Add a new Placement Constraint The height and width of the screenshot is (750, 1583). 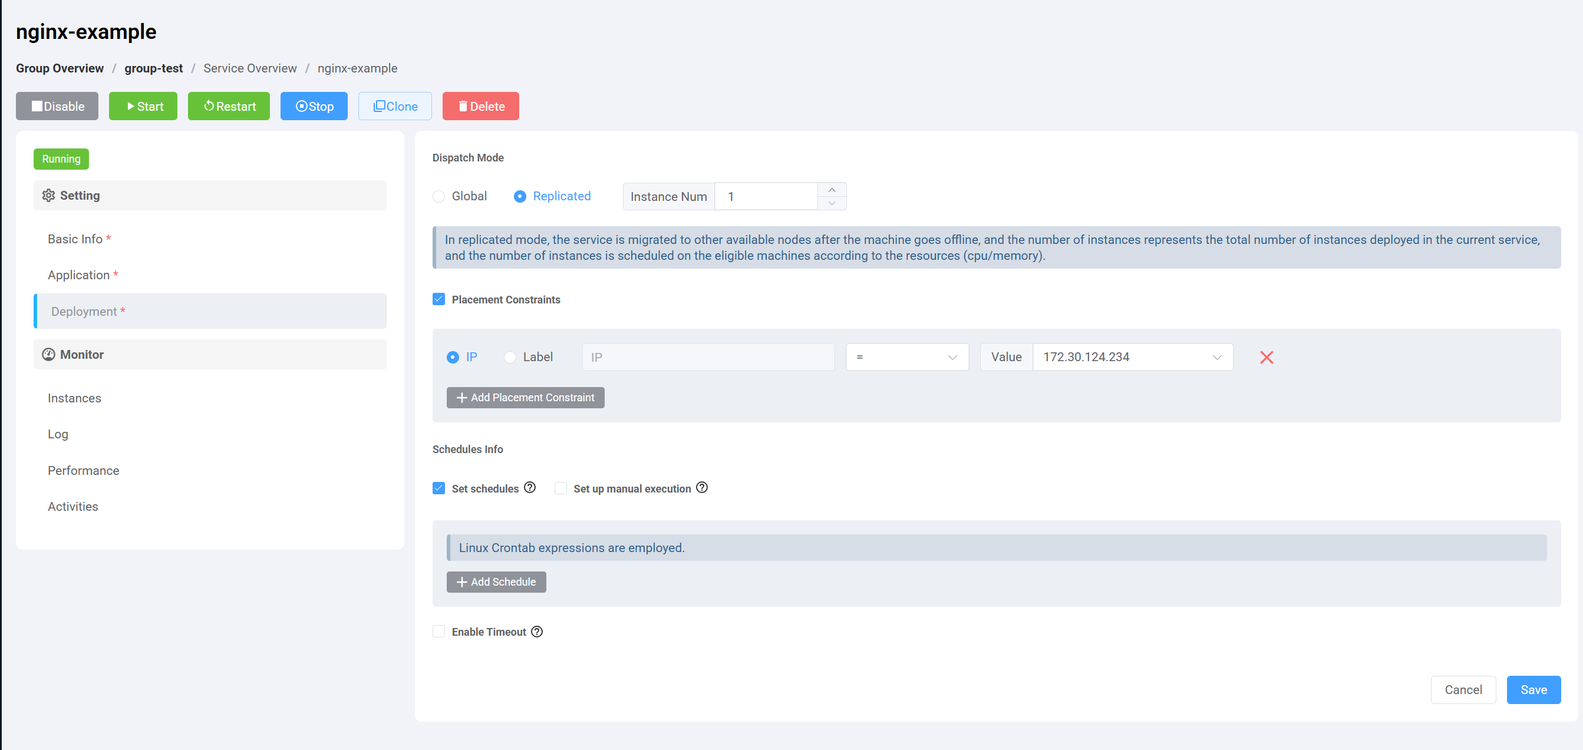[526, 398]
